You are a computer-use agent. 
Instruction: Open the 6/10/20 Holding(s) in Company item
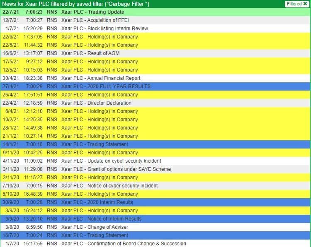click(155, 194)
